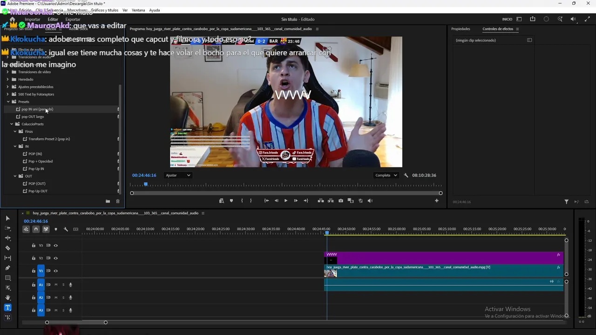This screenshot has width=596, height=335.
Task: Toggle V2 track visibility eye
Action: tap(56, 258)
